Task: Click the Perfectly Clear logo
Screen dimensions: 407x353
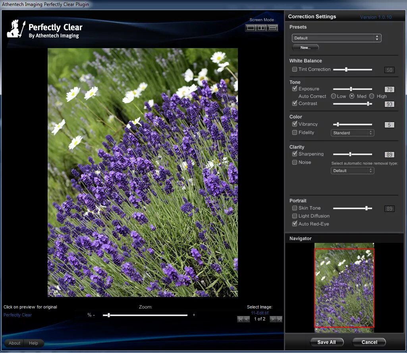Action: point(44,29)
